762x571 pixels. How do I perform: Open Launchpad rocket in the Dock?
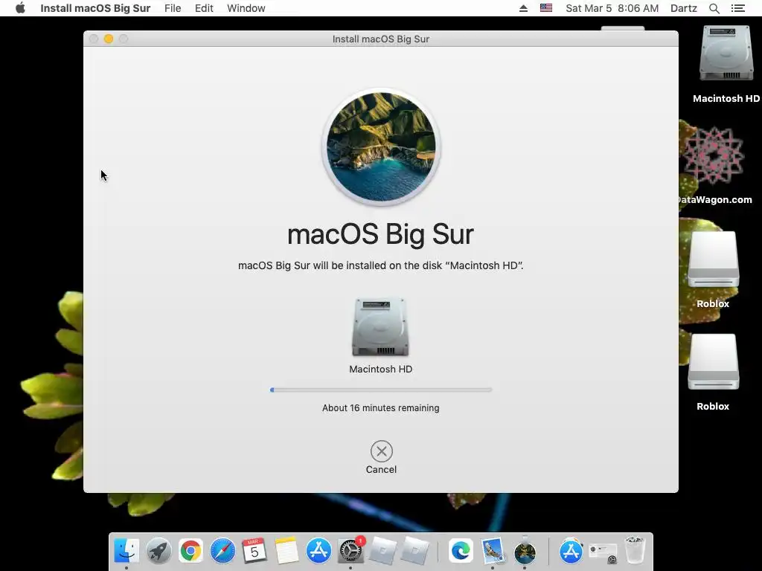pyautogui.click(x=159, y=551)
